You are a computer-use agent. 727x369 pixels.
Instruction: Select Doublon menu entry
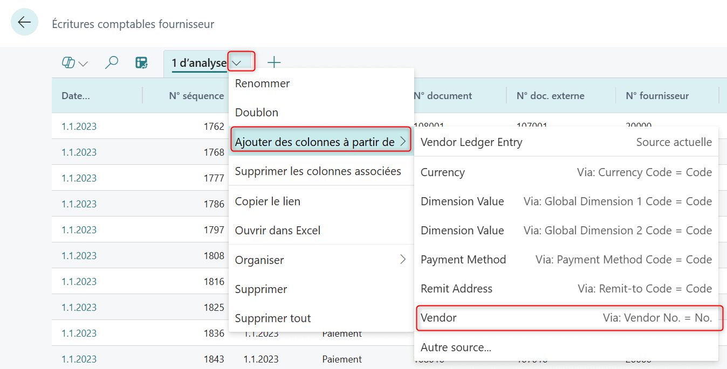[257, 113]
